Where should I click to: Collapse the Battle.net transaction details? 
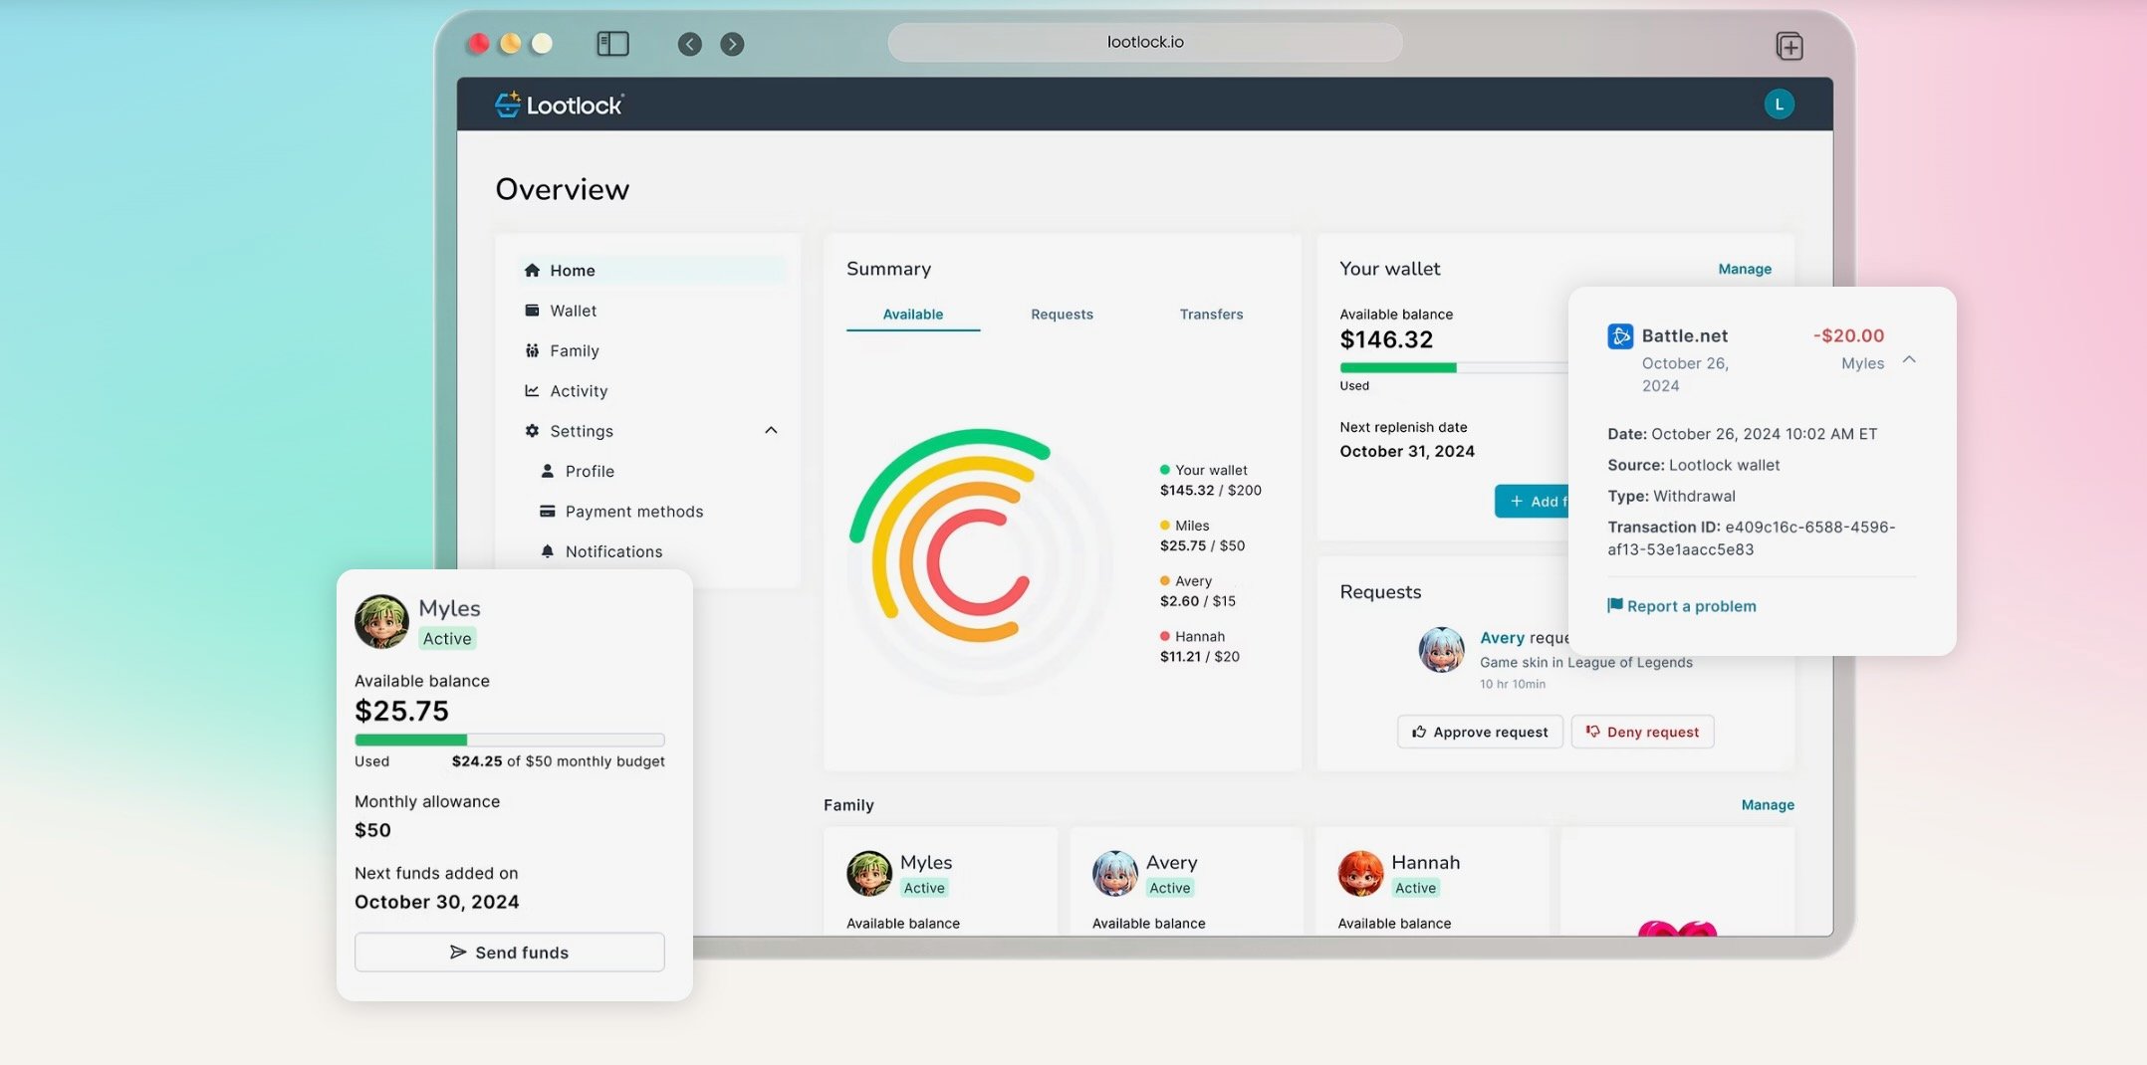(x=1909, y=360)
